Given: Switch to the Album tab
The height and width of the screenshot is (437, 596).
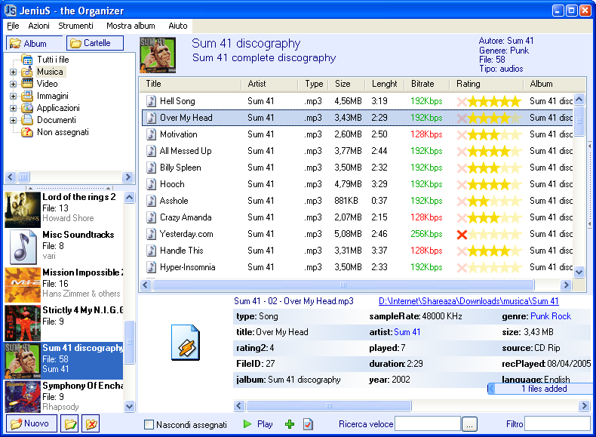Looking at the screenshot, I should pos(34,43).
